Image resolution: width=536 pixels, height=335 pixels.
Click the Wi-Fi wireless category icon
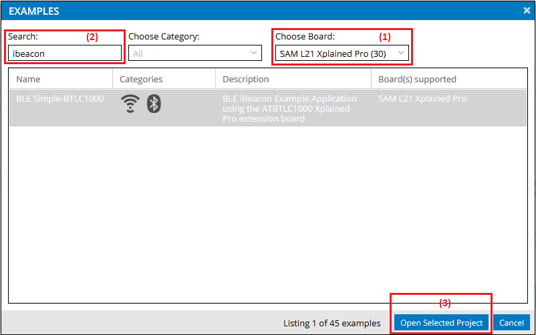(x=130, y=104)
